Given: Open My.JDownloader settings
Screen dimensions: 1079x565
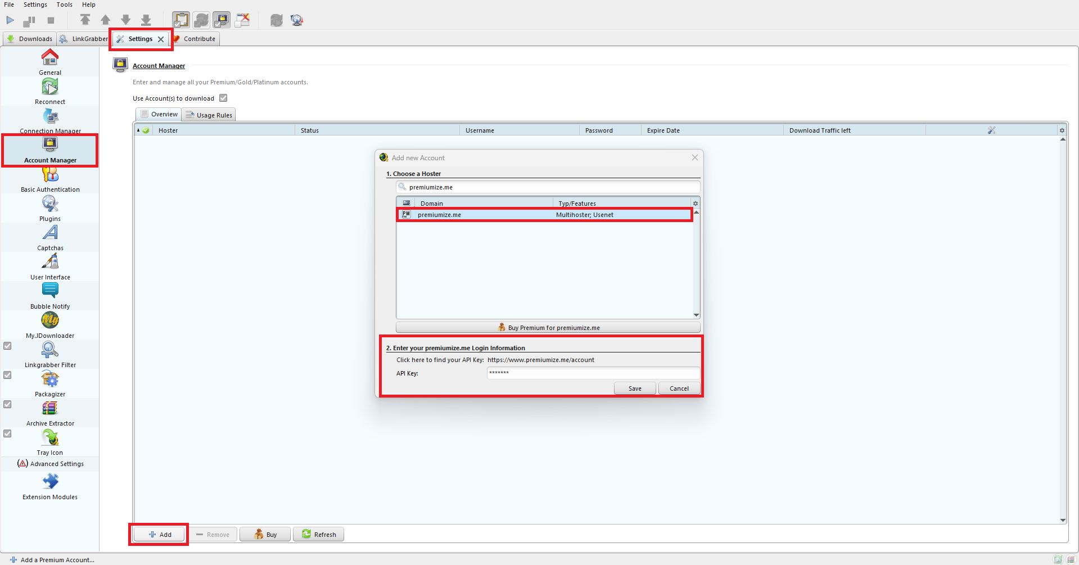Looking at the screenshot, I should tap(50, 326).
